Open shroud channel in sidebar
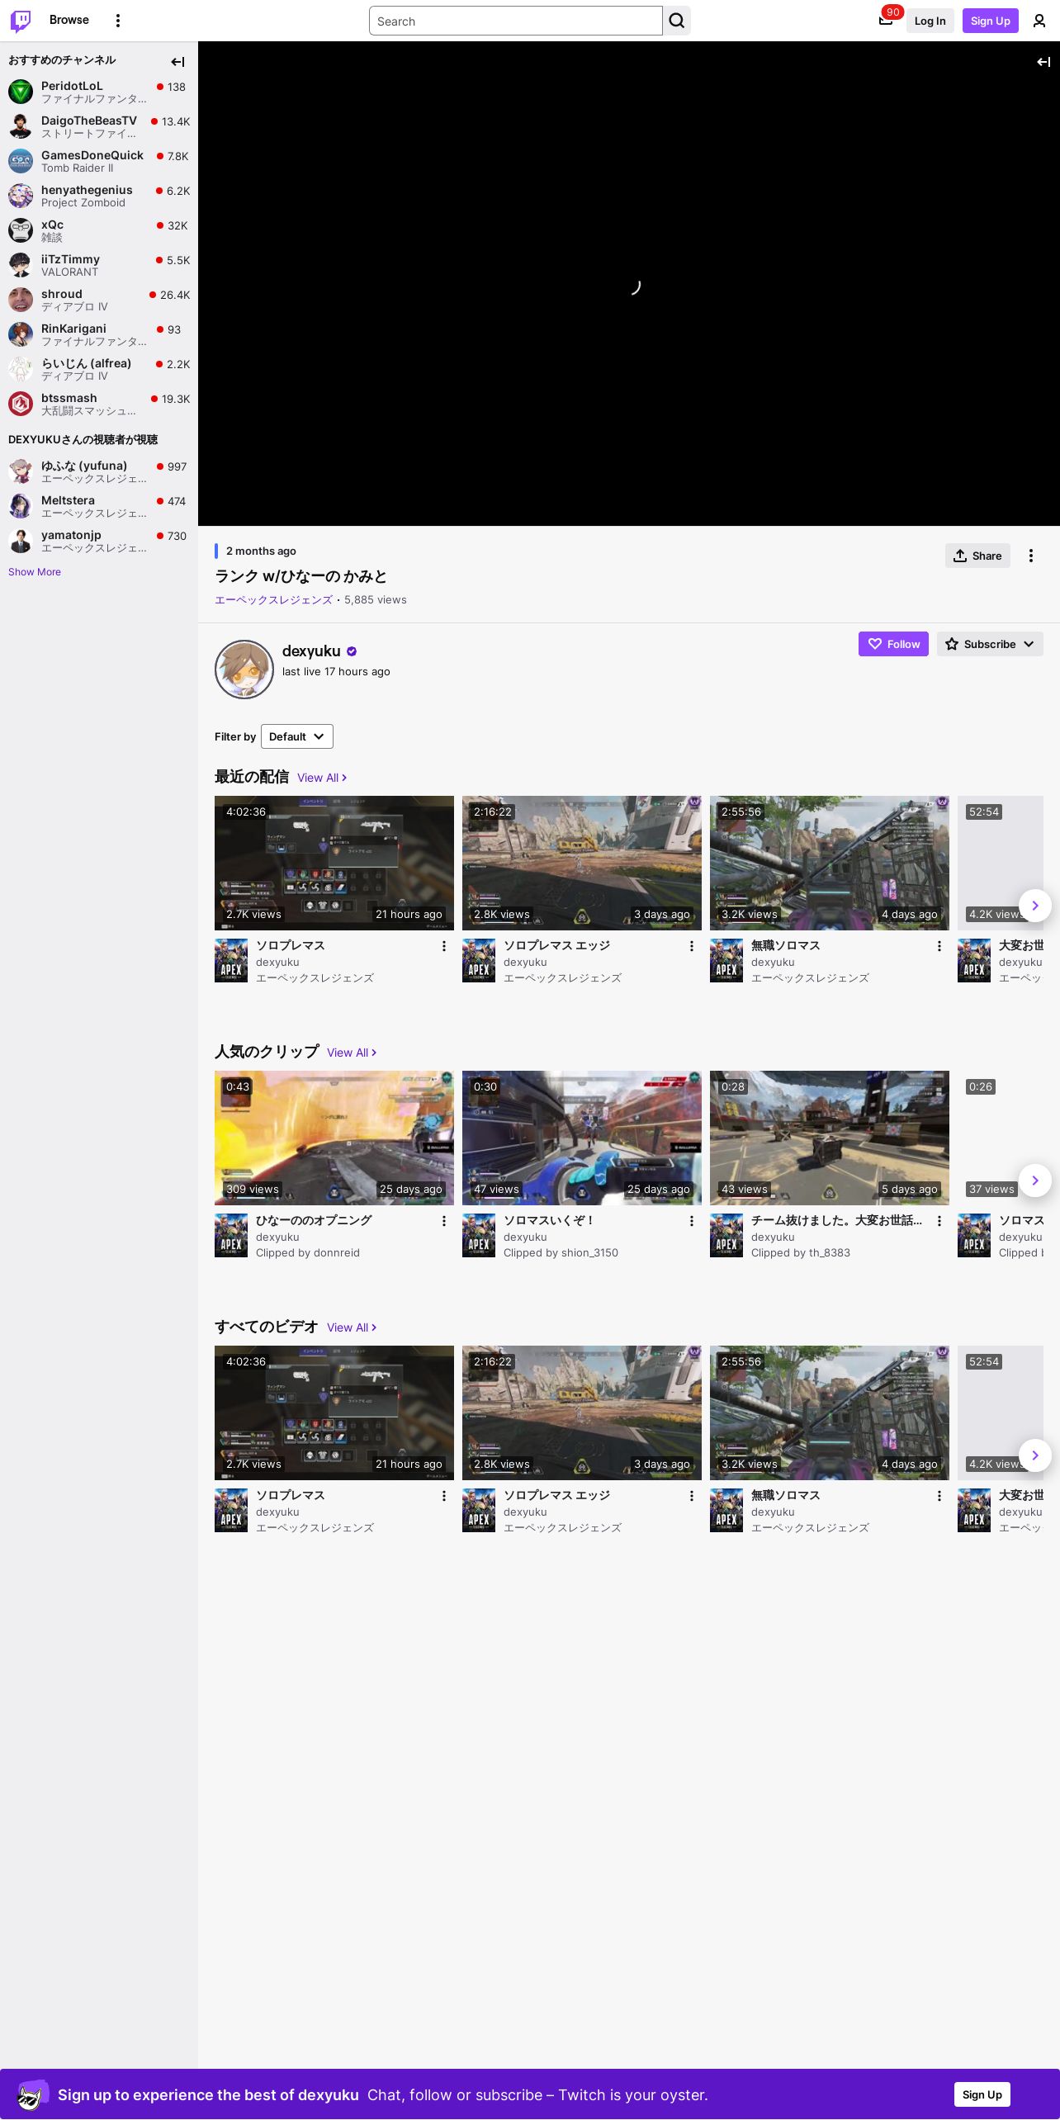 click(x=99, y=300)
